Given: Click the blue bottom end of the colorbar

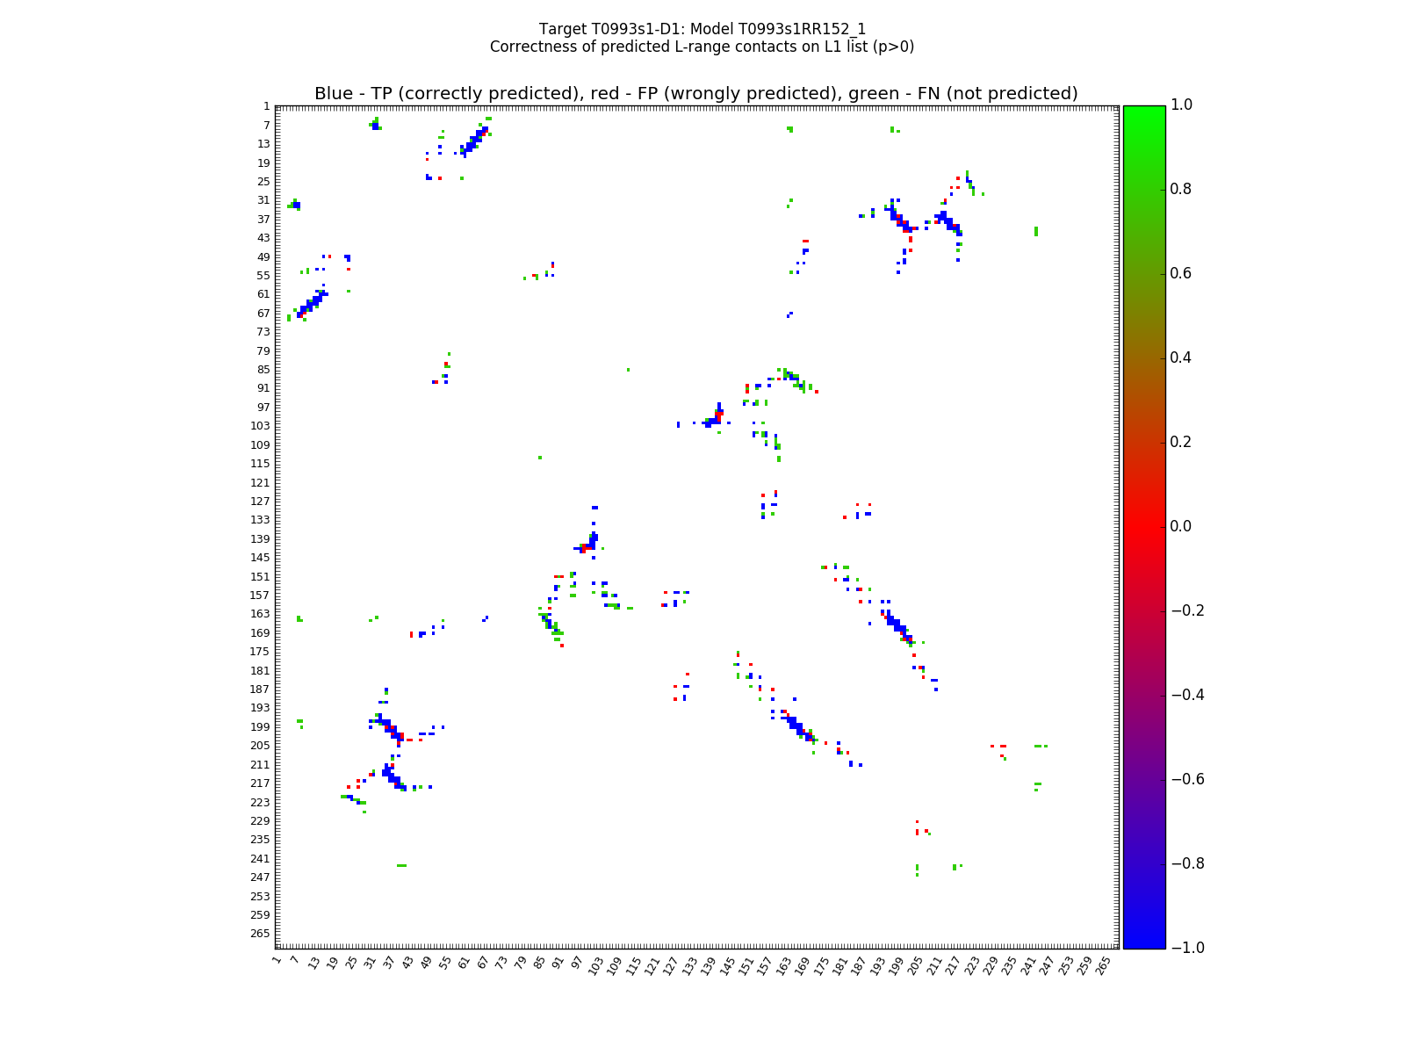Looking at the screenshot, I should pos(1143,943).
